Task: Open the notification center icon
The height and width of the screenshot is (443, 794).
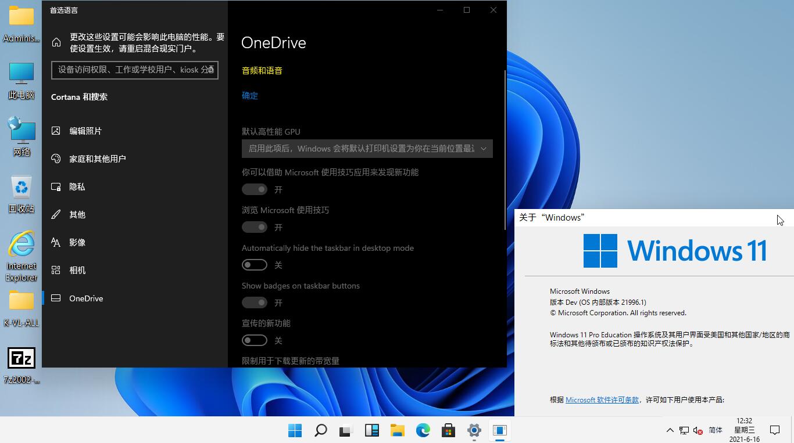Action: tap(775, 430)
